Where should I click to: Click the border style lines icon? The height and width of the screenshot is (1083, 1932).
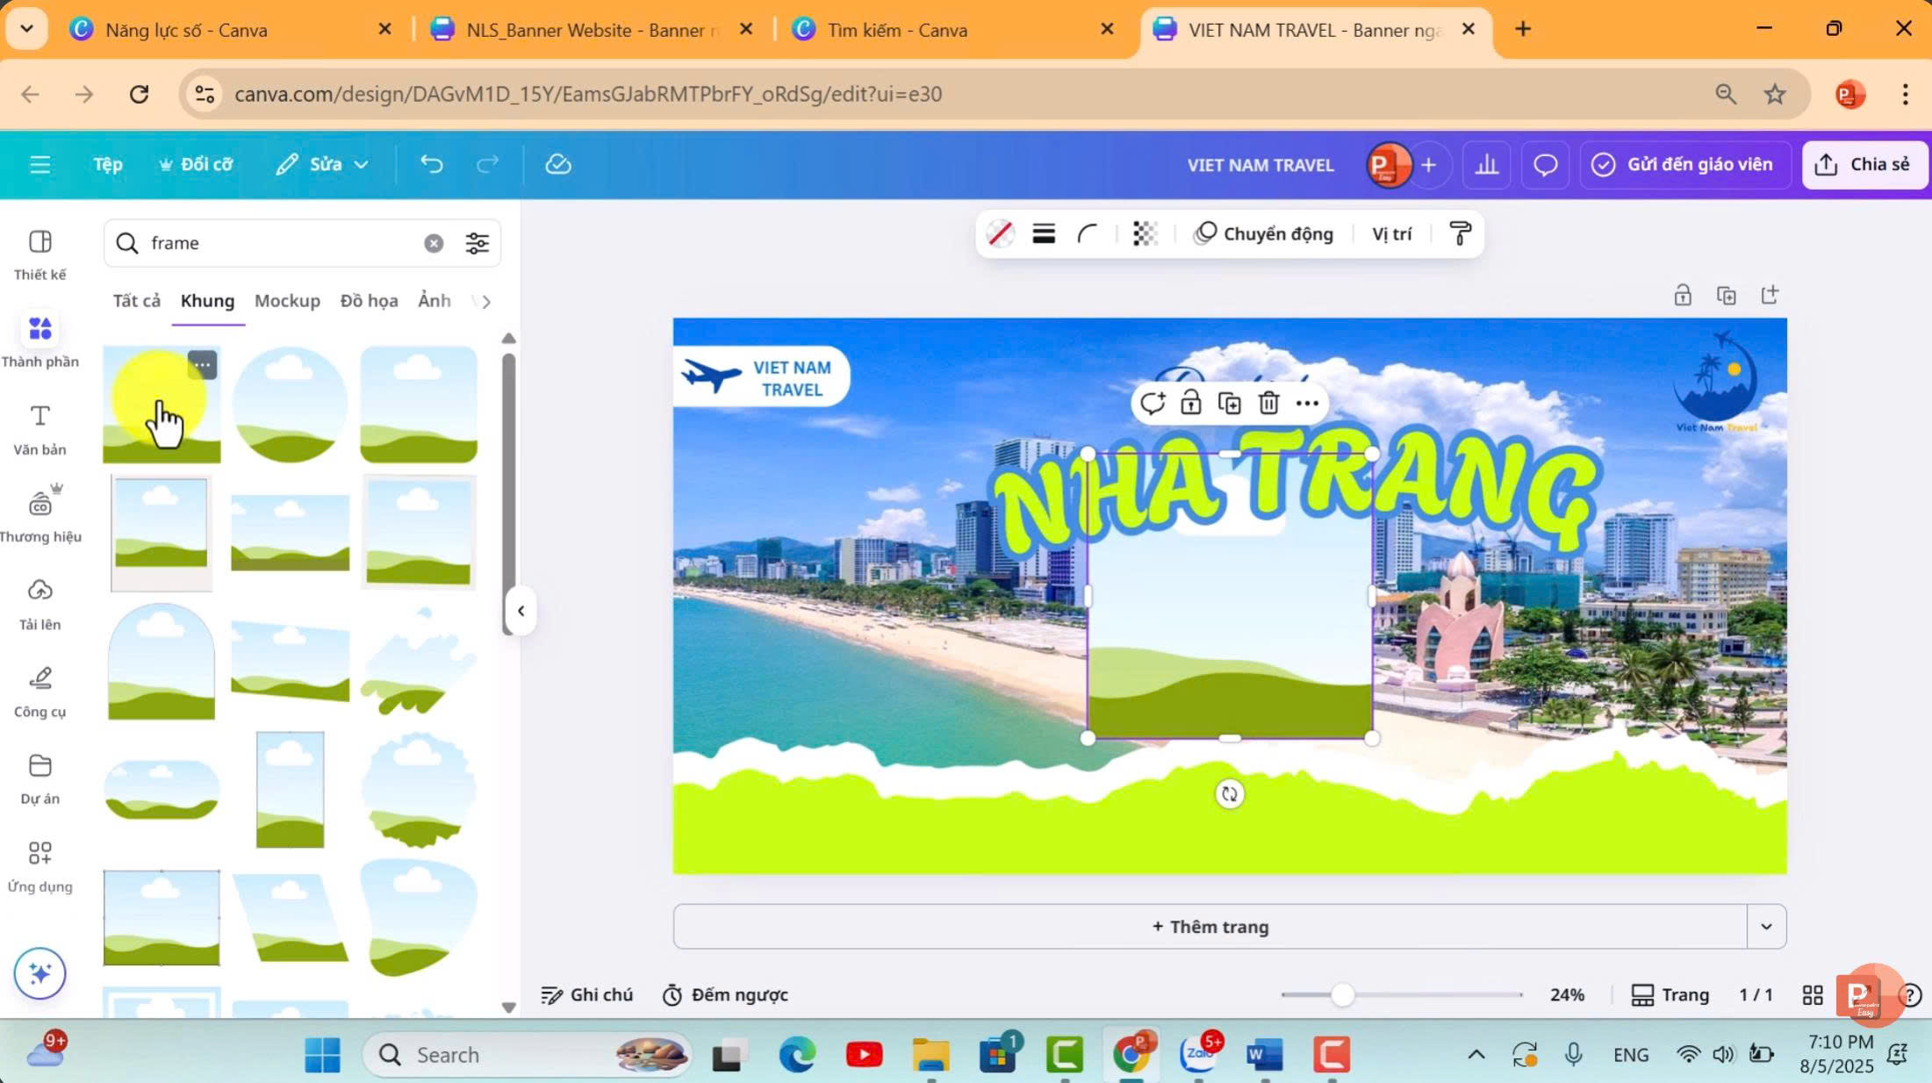(1043, 233)
